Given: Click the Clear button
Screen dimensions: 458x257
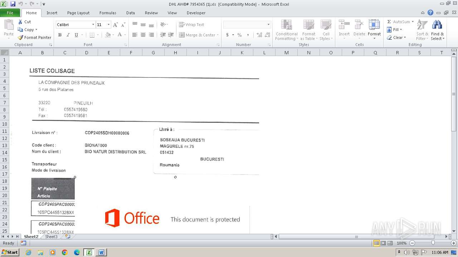Looking at the screenshot, I should (x=396, y=37).
